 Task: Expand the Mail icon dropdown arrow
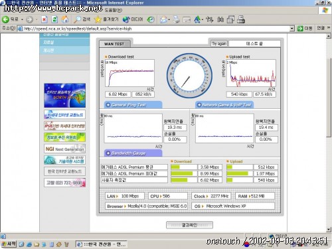pos(169,20)
